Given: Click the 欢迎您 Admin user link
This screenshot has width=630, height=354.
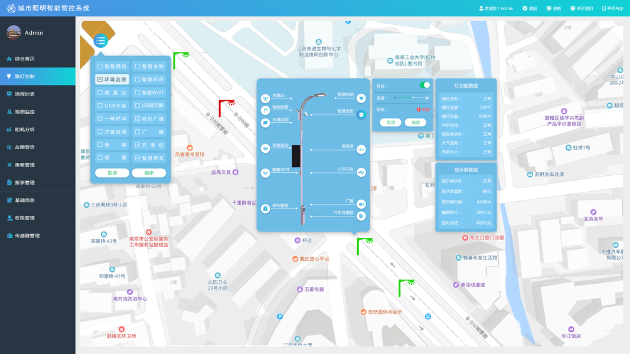Looking at the screenshot, I should [496, 8].
